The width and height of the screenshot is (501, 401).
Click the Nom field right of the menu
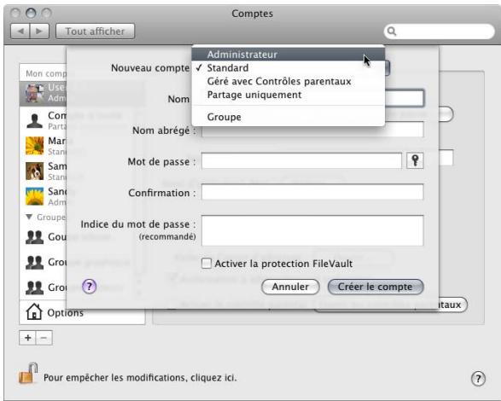point(405,98)
